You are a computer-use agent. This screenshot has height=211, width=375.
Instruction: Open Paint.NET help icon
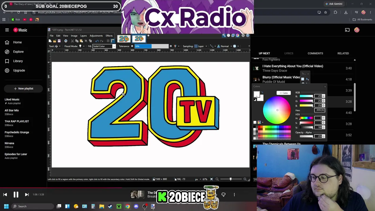coord(248,35)
